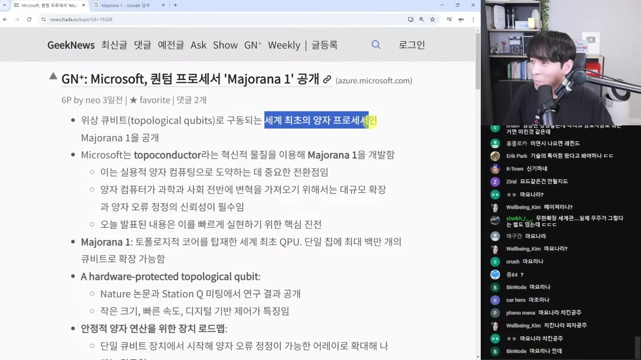Click the page vertical scrollbar thumb
Screen dimensions: 641x360
[478, 61]
